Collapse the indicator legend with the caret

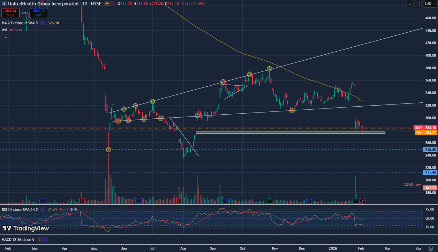pyautogui.click(x=5, y=37)
